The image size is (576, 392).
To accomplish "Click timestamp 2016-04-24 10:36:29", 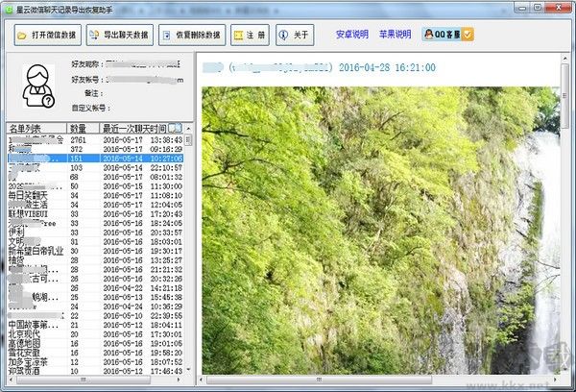I will [142, 306].
